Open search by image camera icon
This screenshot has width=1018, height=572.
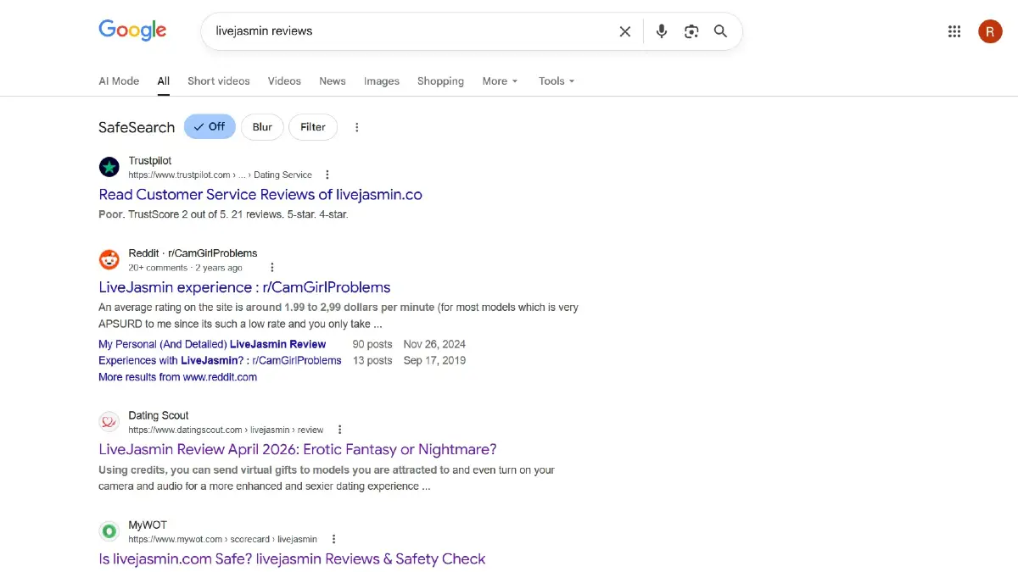coord(691,31)
